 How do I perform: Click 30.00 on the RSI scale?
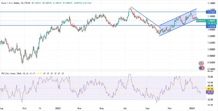point(210,100)
